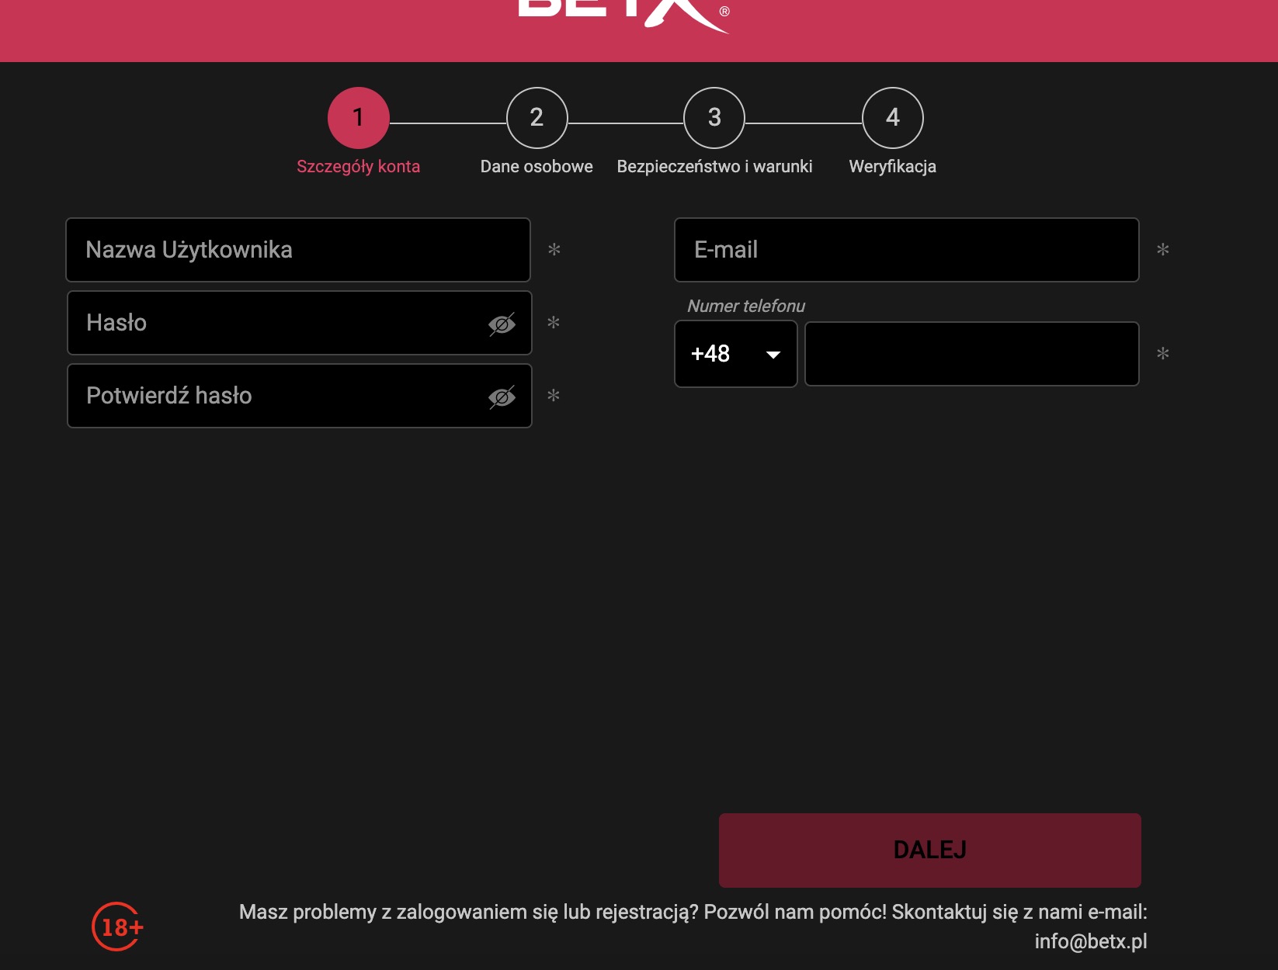Click the dropdown arrow beside +48
Screen dimensions: 1278x970
coord(773,355)
